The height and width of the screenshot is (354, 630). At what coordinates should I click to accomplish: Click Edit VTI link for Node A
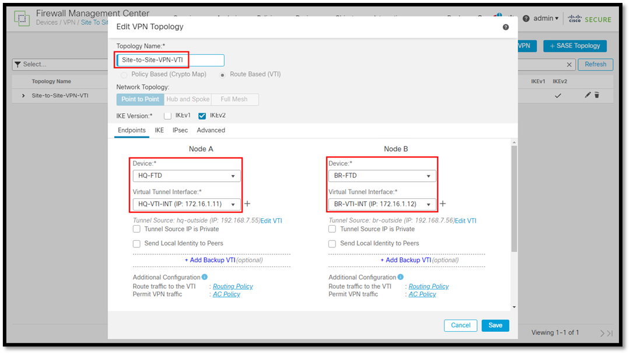pos(271,220)
